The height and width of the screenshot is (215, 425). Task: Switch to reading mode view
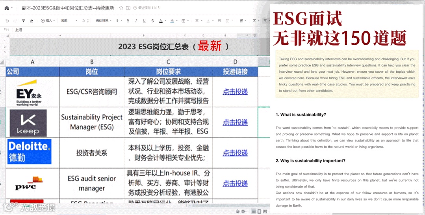pos(265,211)
